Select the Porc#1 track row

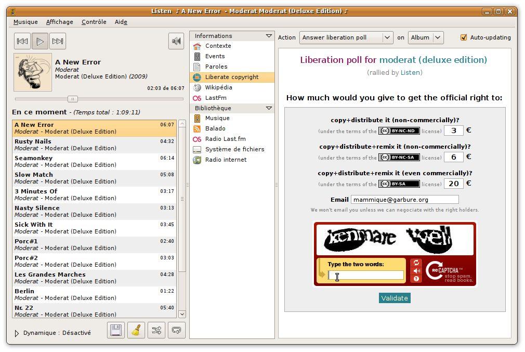tap(95, 245)
